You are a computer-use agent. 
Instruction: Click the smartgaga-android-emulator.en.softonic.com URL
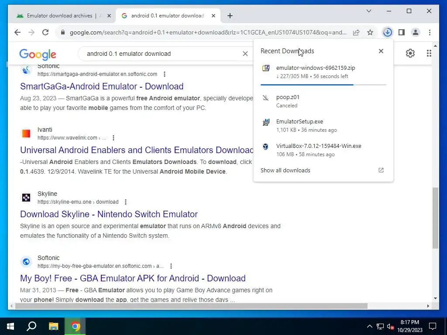coord(97,74)
